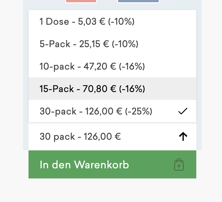Click the blue-gray button at the top

click(x=138, y=1)
